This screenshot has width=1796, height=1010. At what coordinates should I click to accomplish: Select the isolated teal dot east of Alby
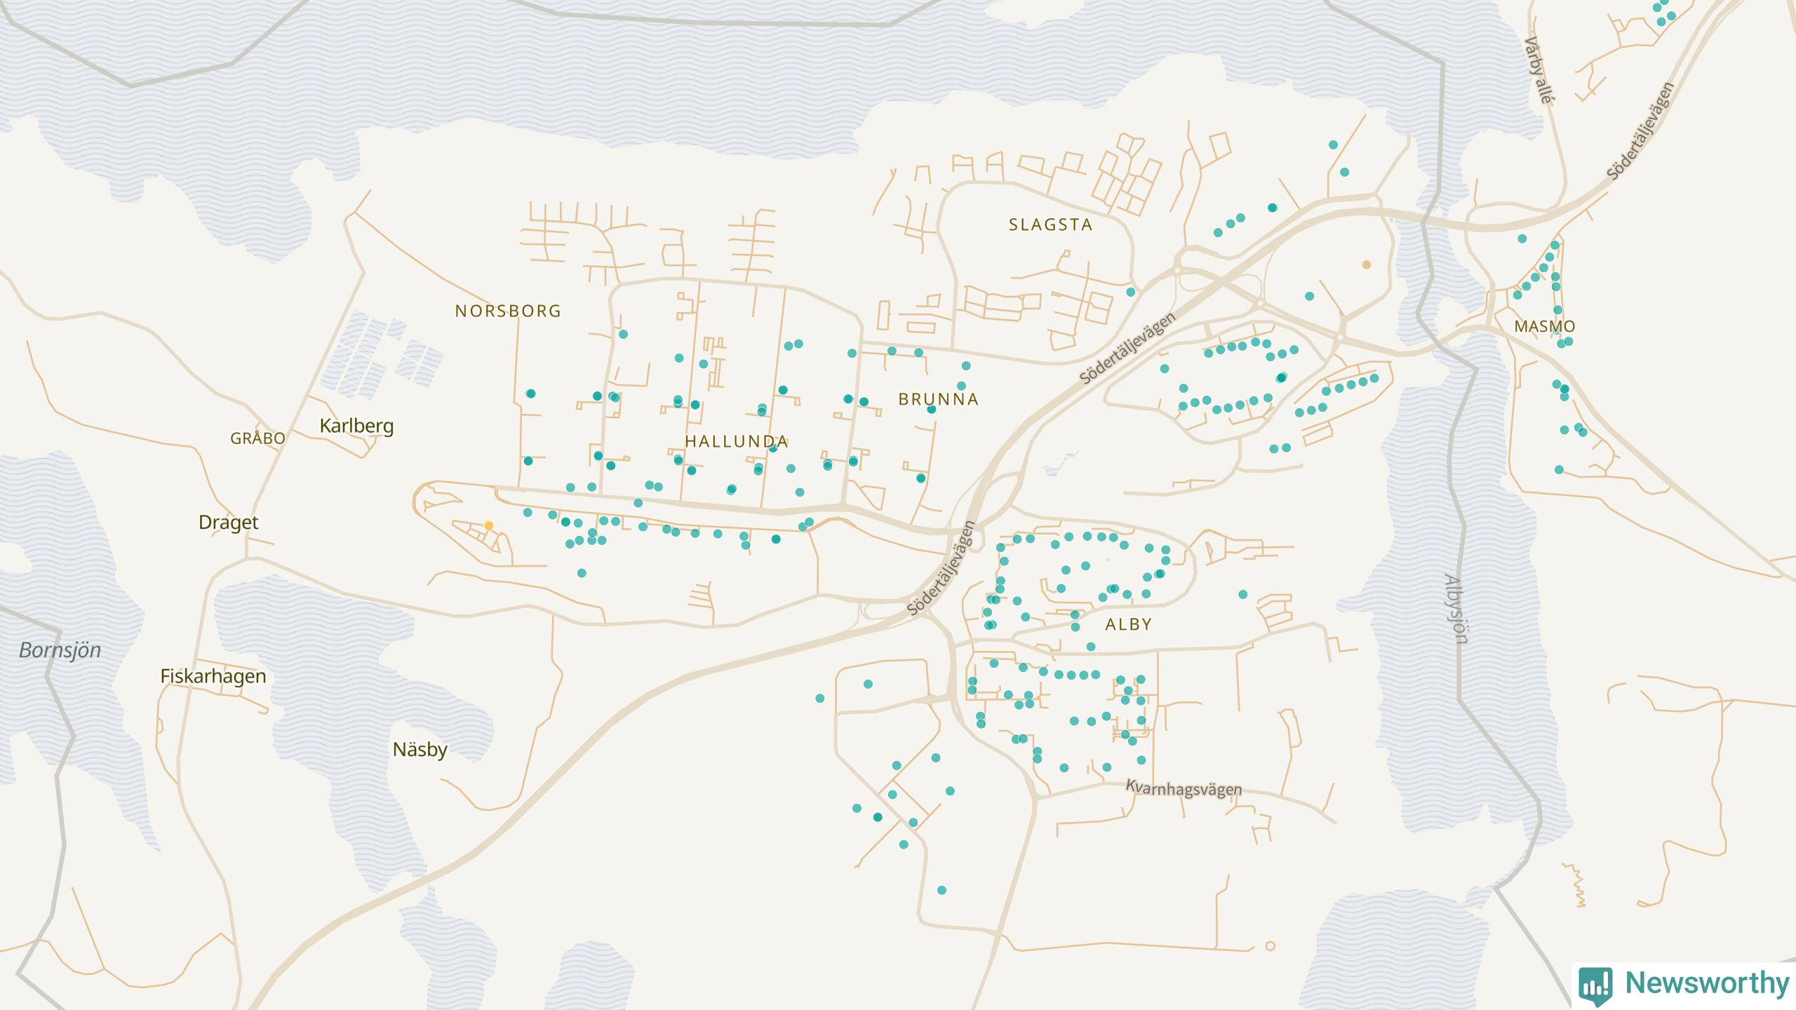(1242, 594)
